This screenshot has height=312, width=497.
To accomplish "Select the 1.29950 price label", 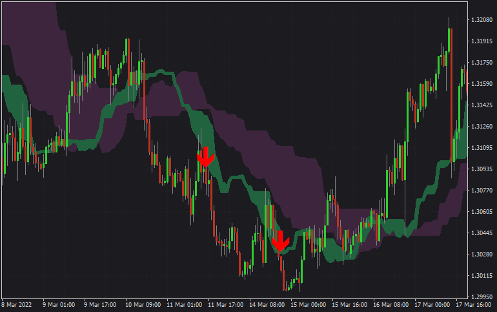I will pos(482,296).
